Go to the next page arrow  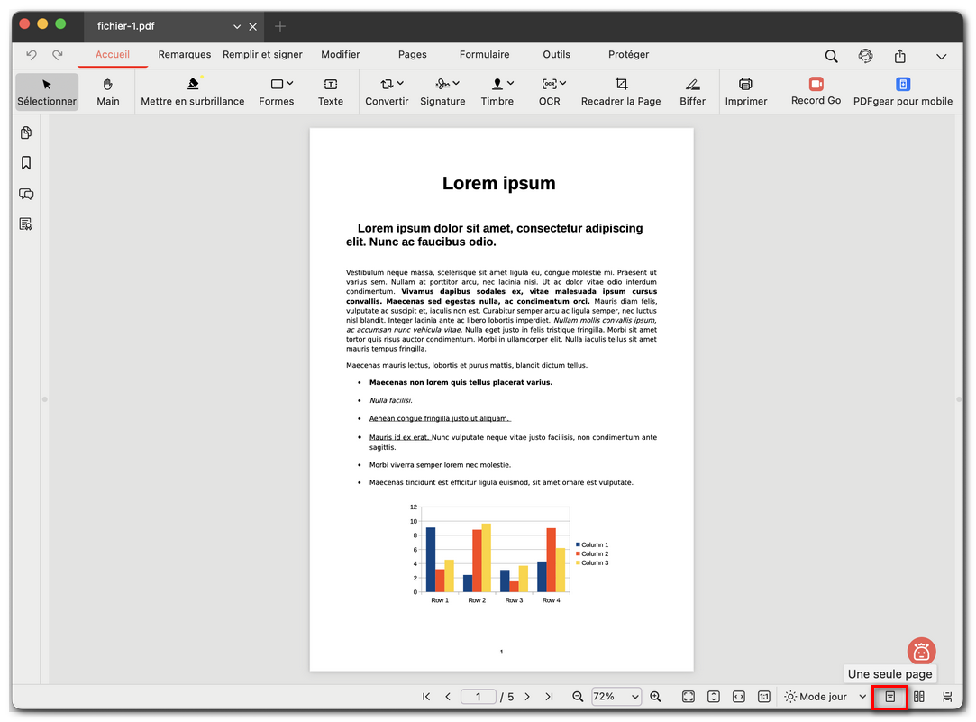pyautogui.click(x=527, y=697)
